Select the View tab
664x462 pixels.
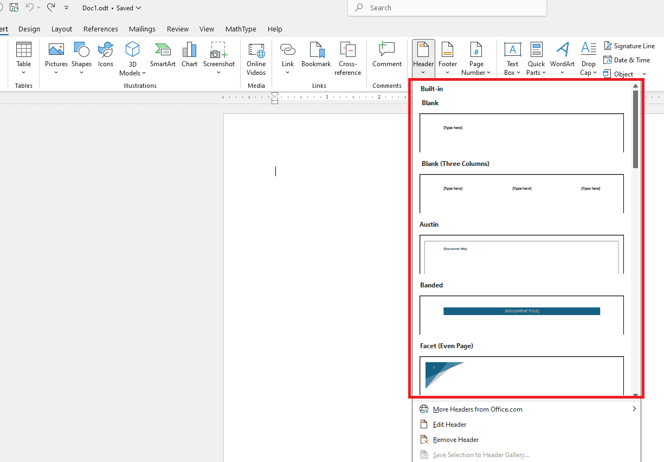tap(207, 29)
